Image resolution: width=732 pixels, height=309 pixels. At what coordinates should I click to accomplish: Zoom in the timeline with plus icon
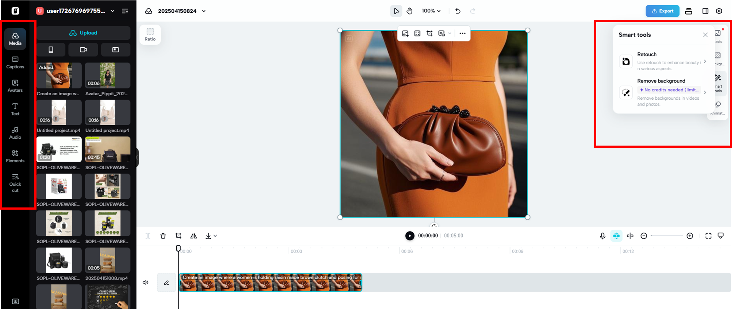690,236
